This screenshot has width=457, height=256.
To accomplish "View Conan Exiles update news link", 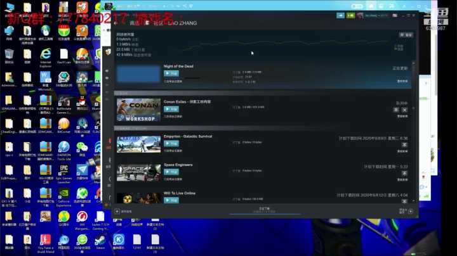I will [402, 116].
